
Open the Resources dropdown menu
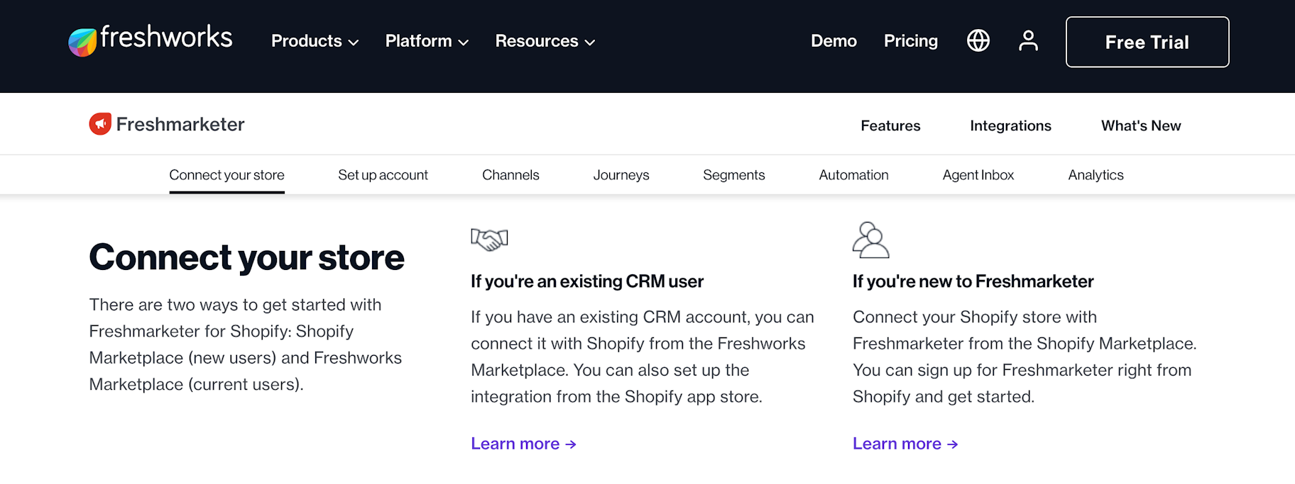pyautogui.click(x=545, y=42)
